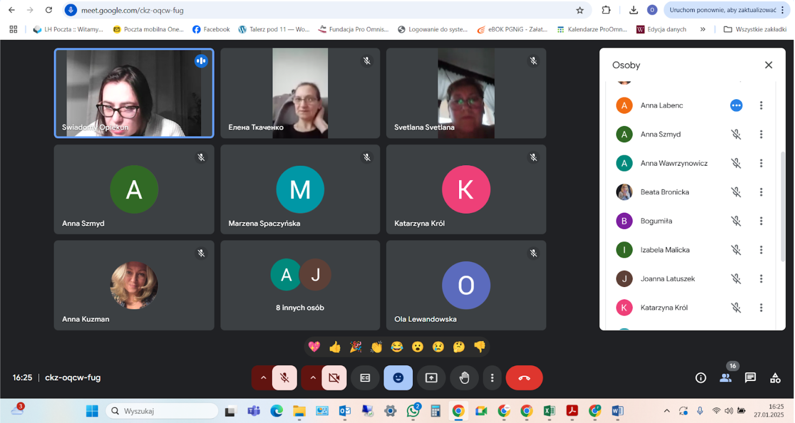The width and height of the screenshot is (795, 423).
Task: Open the captions button in call controls
Action: pyautogui.click(x=365, y=378)
